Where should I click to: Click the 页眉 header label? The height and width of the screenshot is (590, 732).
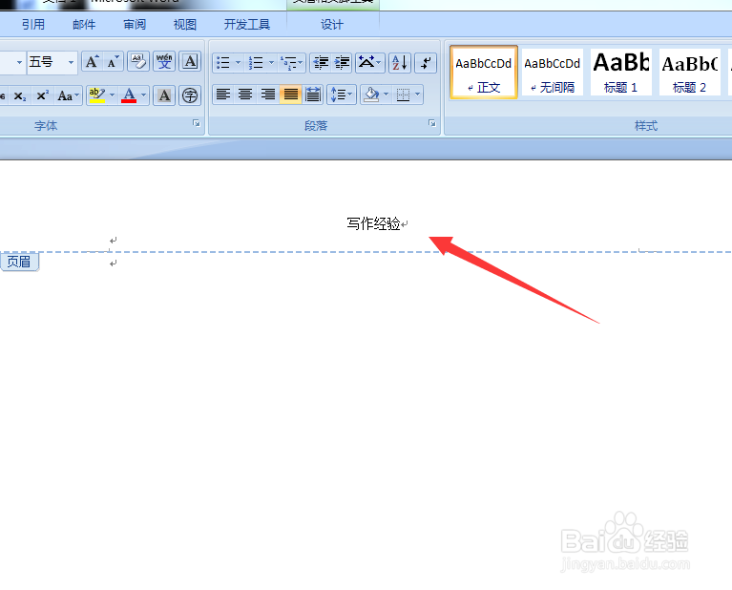19,262
